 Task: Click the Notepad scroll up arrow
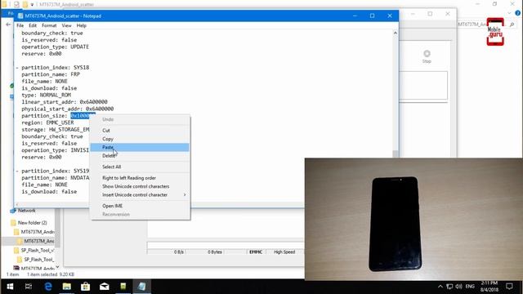pyautogui.click(x=396, y=33)
